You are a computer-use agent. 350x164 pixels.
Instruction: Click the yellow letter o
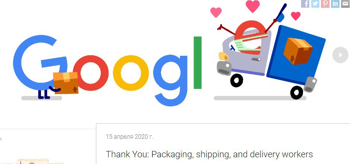point(131,73)
